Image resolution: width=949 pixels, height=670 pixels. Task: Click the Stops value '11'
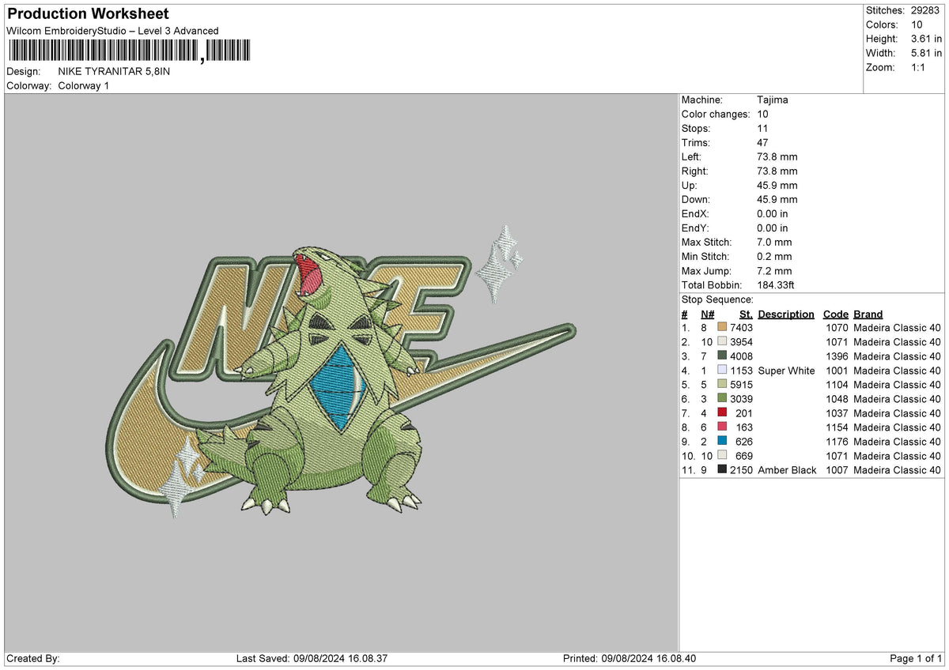pos(762,128)
